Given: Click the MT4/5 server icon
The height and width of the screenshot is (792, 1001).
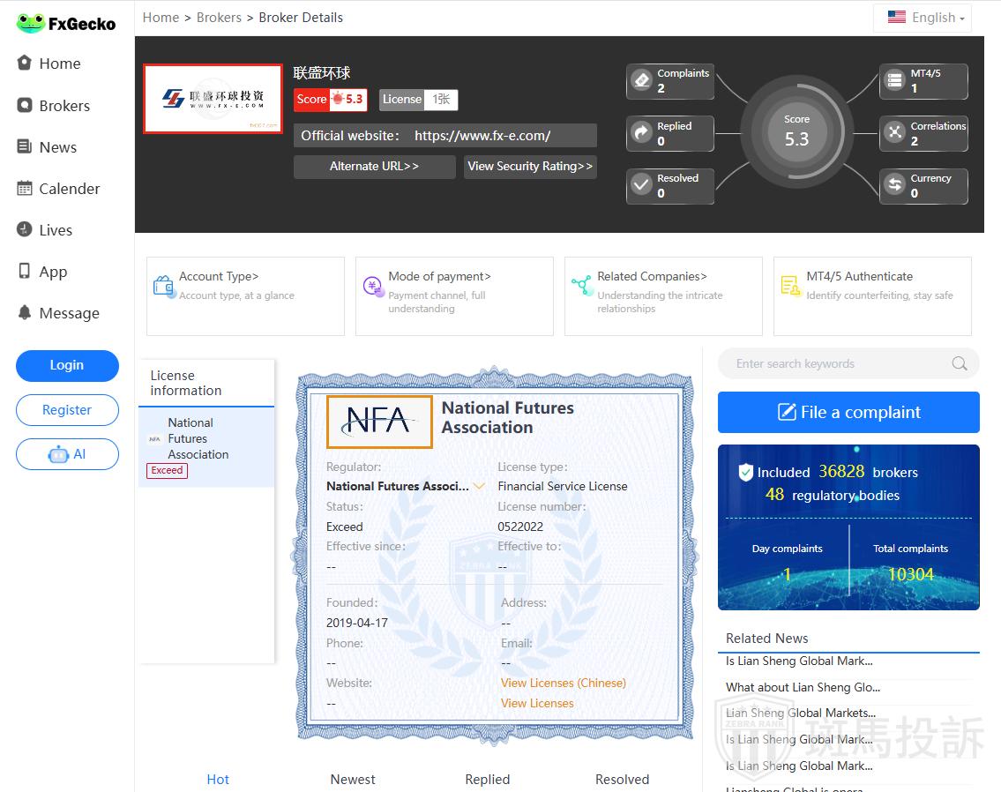Looking at the screenshot, I should click(x=895, y=81).
